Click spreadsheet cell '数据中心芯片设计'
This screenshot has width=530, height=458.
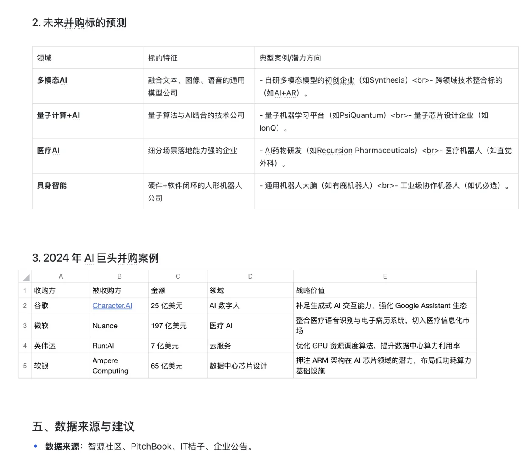click(x=250, y=366)
